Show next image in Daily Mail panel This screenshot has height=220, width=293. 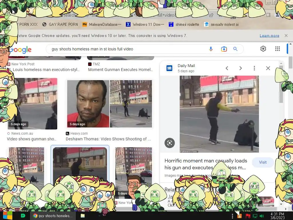(x=241, y=68)
